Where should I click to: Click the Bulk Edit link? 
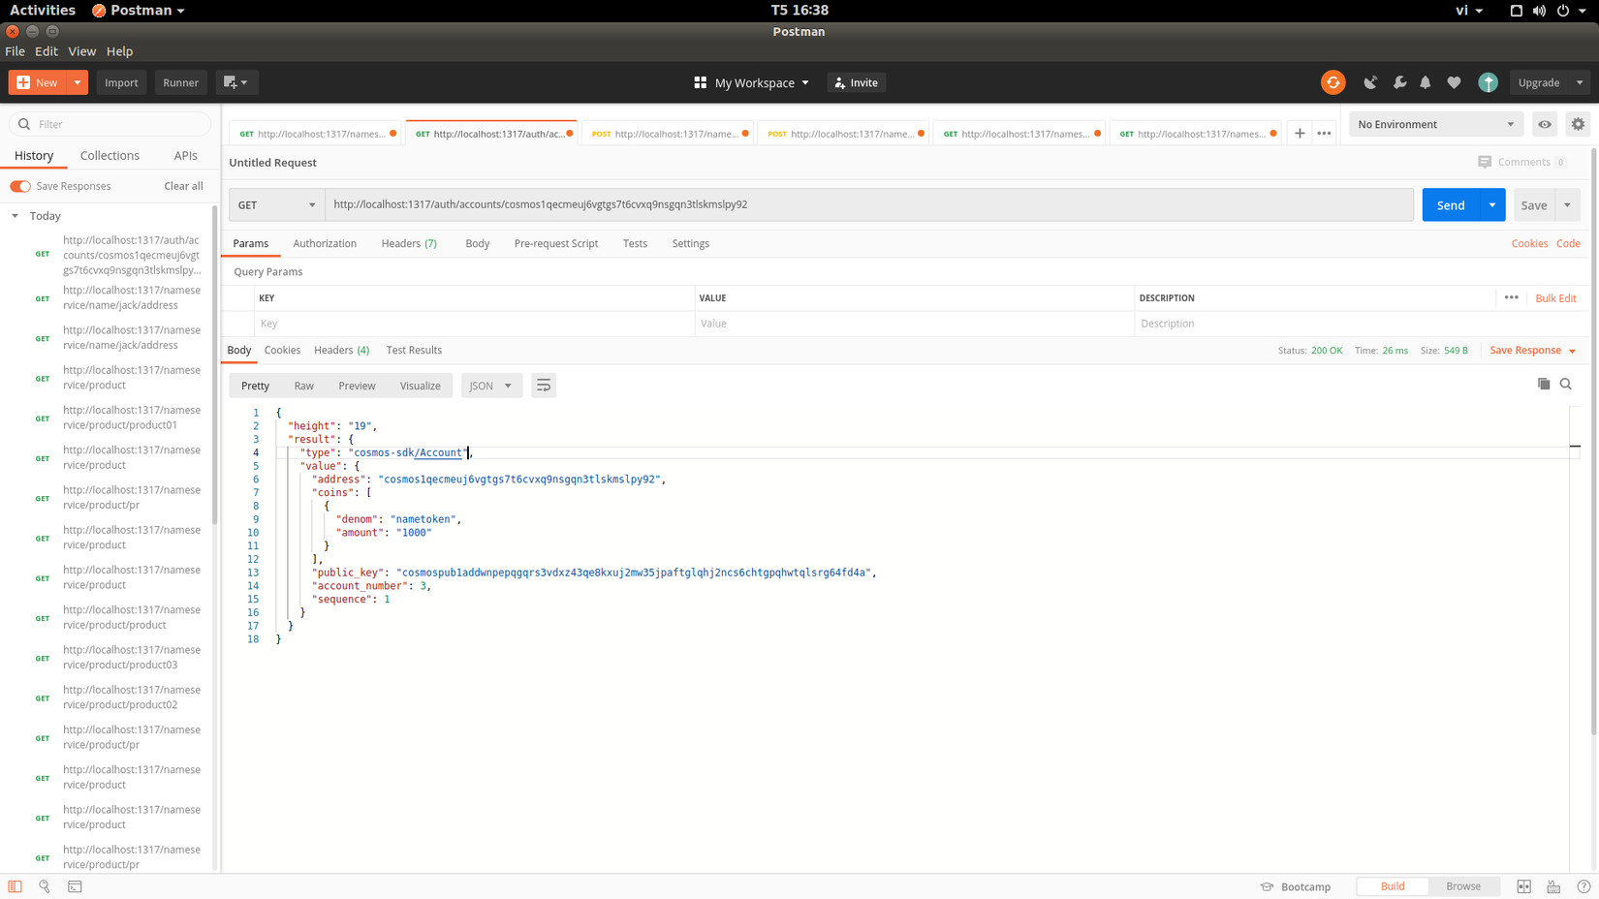[1555, 297]
